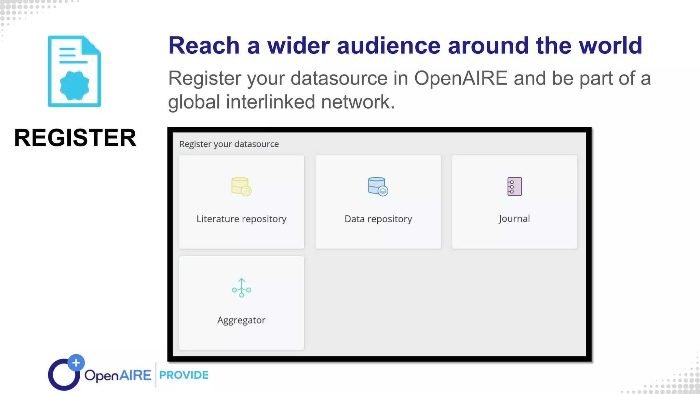Viewport: 700px width, 394px height.
Task: Click the PROVIDE text in the logo
Action: tap(184, 375)
